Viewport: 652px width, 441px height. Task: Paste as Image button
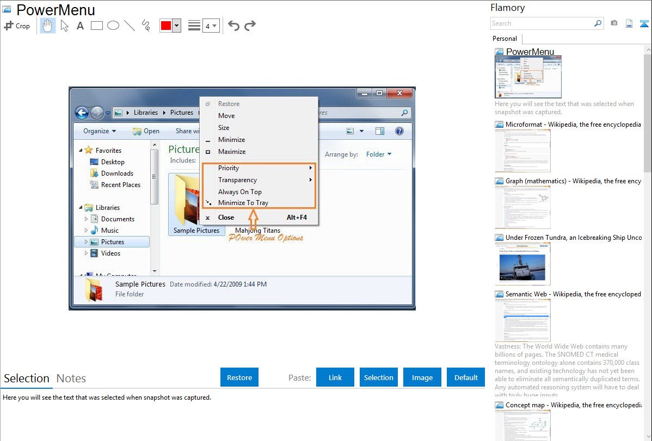(x=422, y=377)
